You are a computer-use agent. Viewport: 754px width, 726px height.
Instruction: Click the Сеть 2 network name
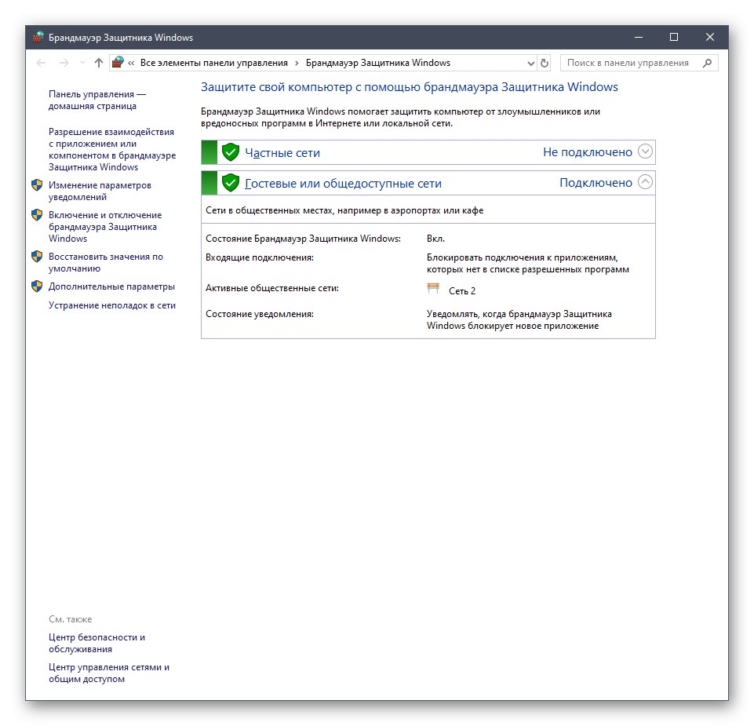(x=462, y=291)
